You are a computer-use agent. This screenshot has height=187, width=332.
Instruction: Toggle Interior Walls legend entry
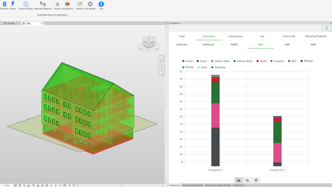point(220,61)
